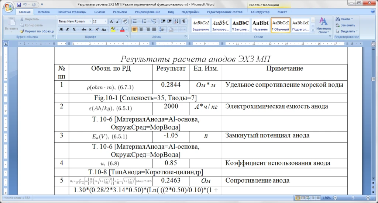Viewport: 378px width, 203px height.
Task: Expand the font size 12 dropdown
Action: (x=106, y=21)
